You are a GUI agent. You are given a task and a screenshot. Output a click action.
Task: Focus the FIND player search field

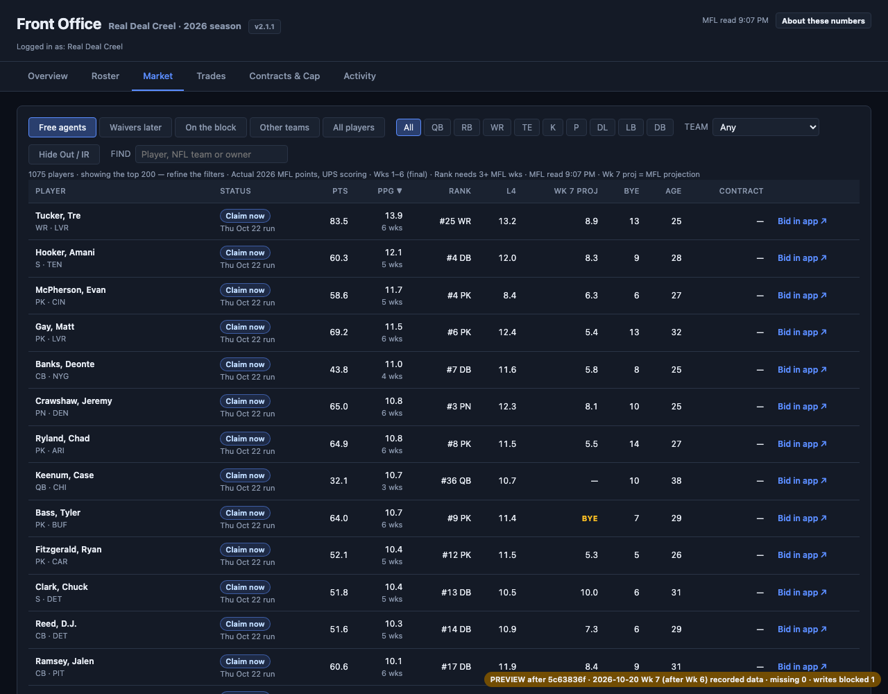[212, 155]
